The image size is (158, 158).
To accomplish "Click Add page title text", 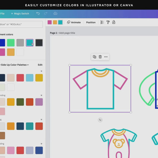I will 67,33.
